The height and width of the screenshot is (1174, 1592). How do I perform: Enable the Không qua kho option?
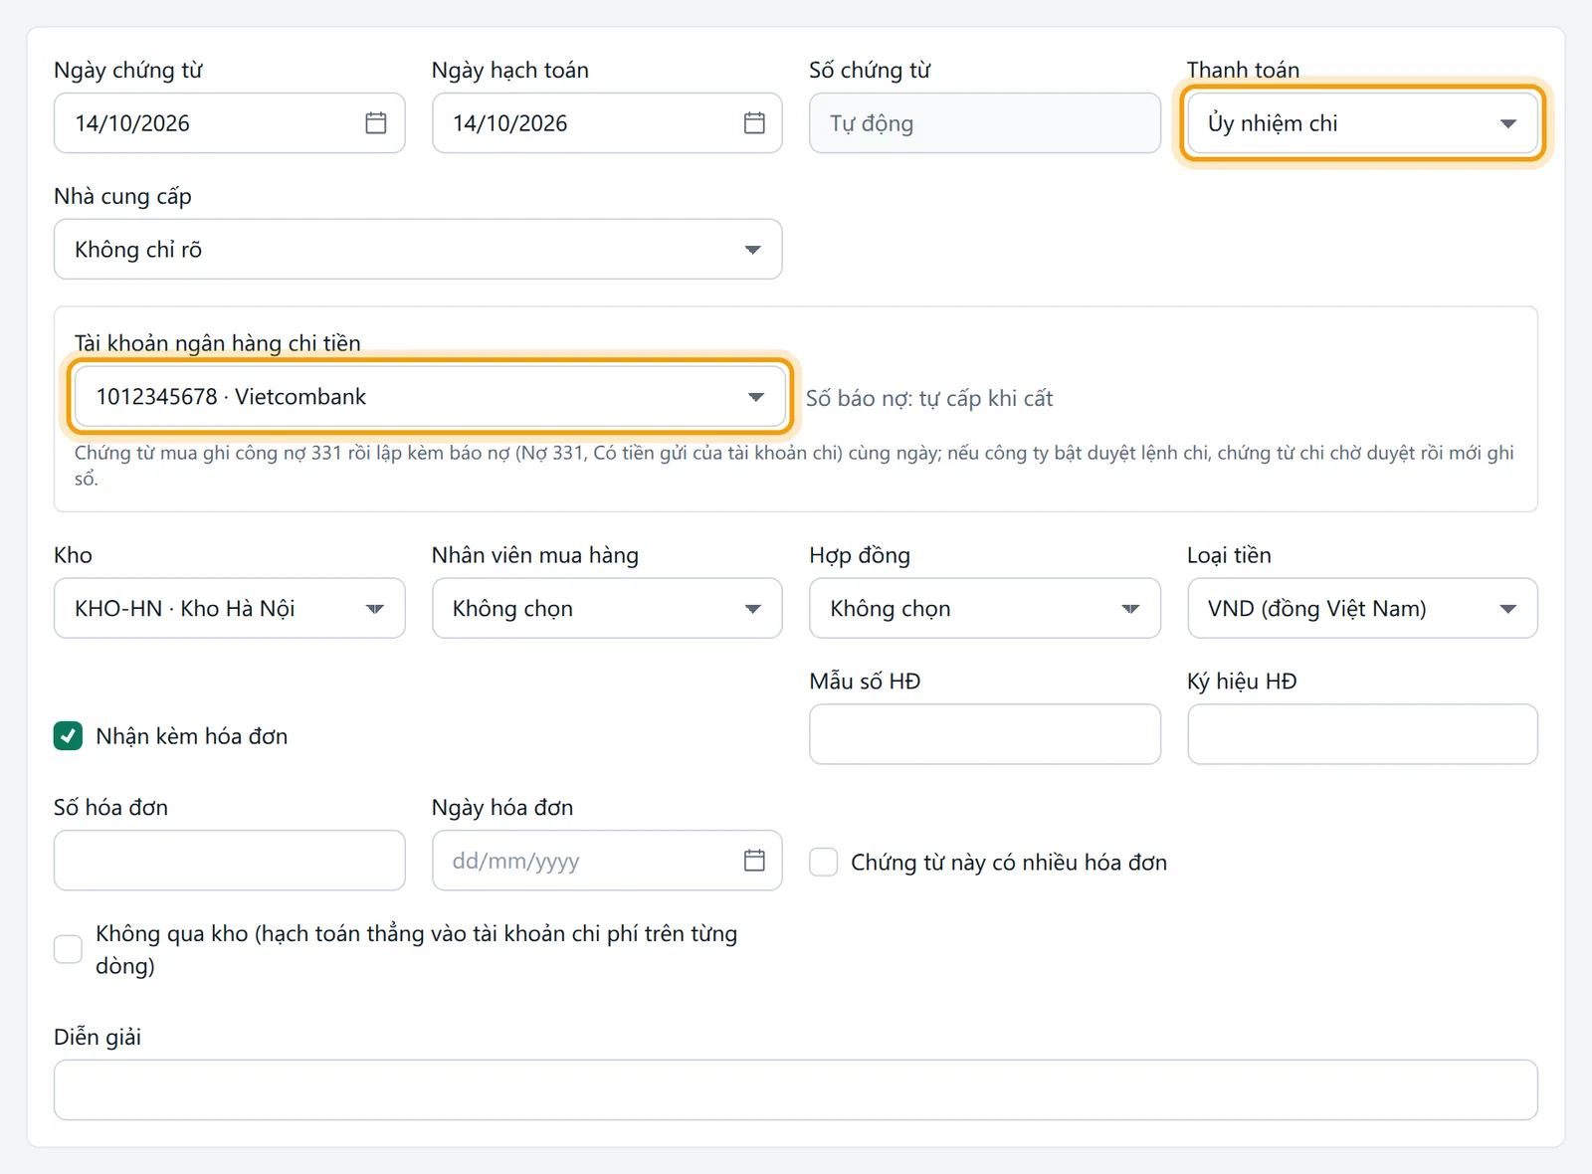point(68,949)
